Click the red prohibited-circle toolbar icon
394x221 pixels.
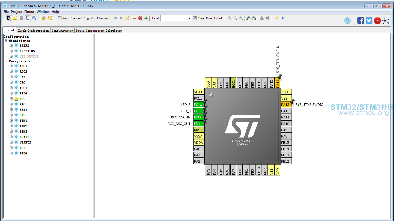(140, 18)
